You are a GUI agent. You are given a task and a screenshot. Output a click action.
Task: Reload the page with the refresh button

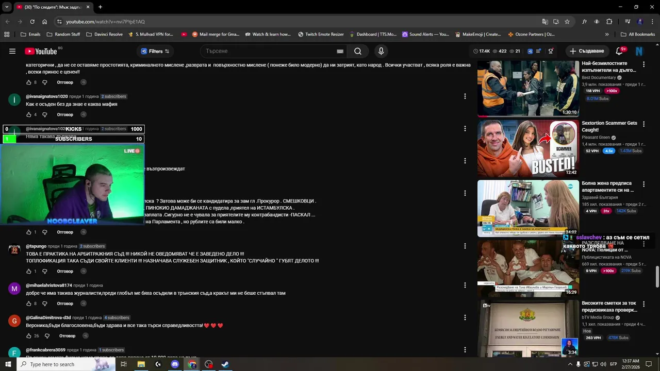click(x=32, y=22)
